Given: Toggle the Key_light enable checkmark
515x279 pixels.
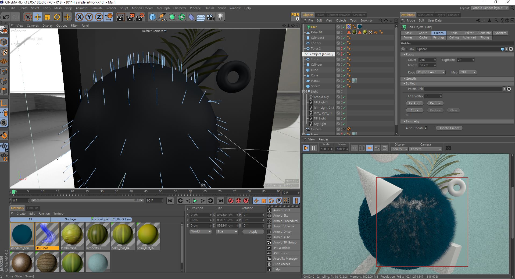Looking at the screenshot, I should pyautogui.click(x=344, y=124).
